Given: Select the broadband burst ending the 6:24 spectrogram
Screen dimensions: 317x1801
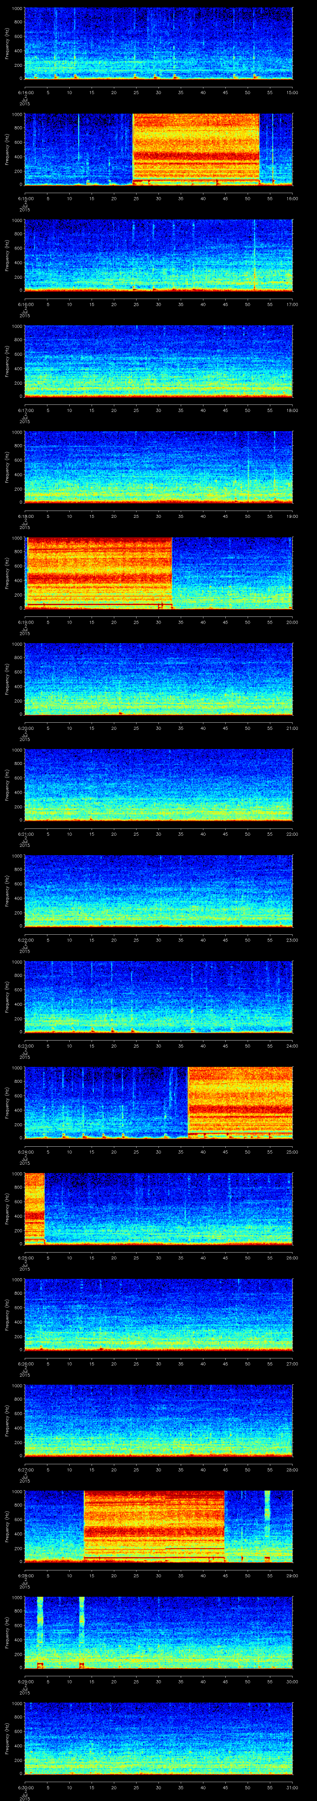Looking at the screenshot, I should click(240, 1102).
